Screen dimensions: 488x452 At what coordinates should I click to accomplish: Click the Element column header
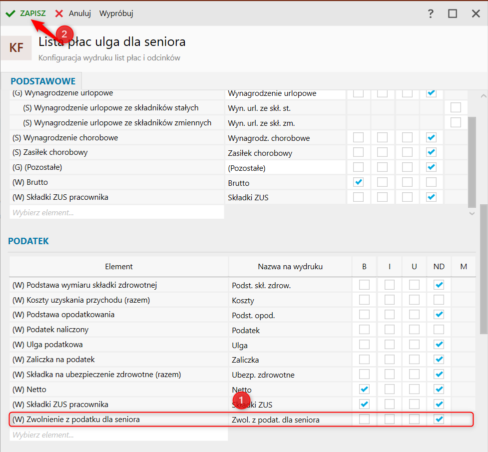pyautogui.click(x=118, y=267)
